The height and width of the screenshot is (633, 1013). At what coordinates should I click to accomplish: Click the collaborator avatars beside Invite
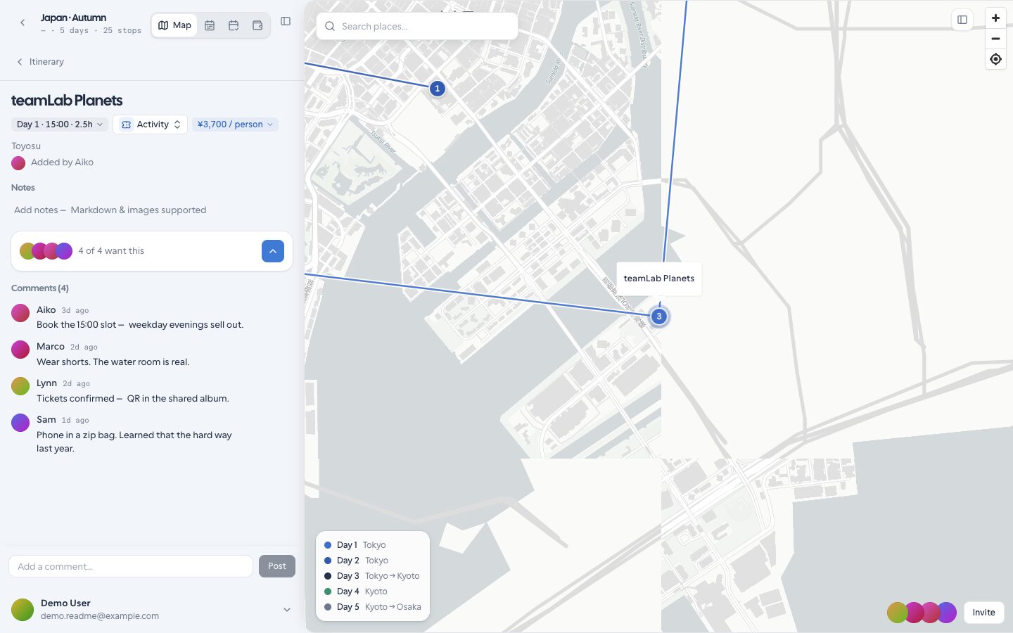point(922,613)
